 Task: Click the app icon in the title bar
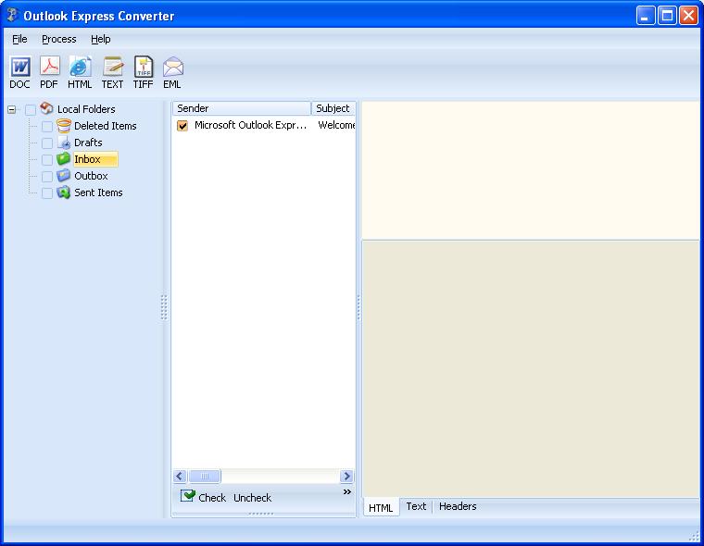coord(12,15)
